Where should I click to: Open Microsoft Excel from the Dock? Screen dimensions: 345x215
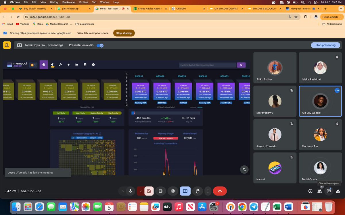pyautogui.click(x=277, y=206)
